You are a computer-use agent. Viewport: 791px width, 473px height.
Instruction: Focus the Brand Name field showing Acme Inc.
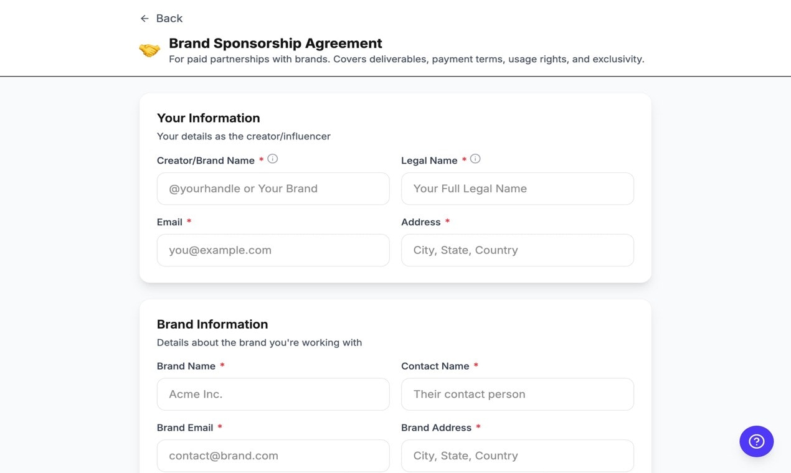tap(273, 394)
